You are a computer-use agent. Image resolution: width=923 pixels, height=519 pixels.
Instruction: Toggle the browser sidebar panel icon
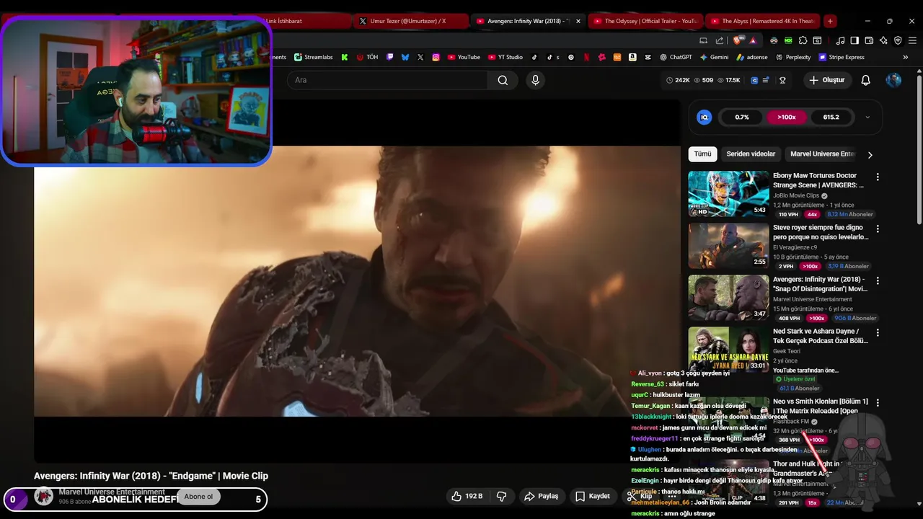pos(854,40)
